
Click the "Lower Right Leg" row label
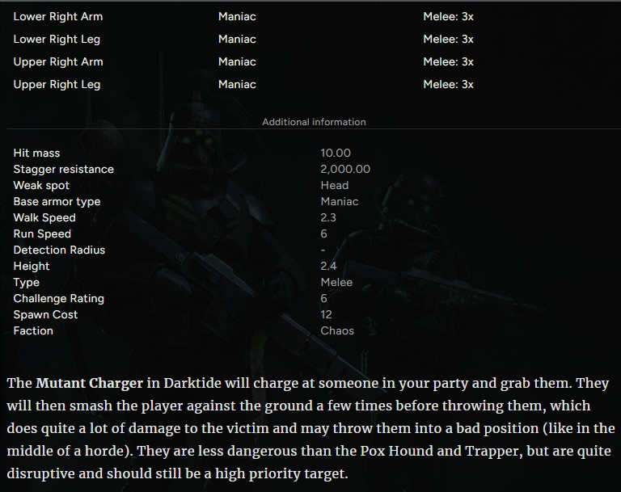[57, 39]
